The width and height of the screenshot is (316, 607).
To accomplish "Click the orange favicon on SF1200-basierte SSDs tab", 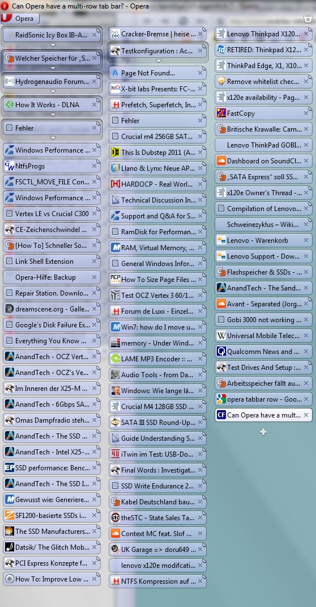I will [x=9, y=515].
